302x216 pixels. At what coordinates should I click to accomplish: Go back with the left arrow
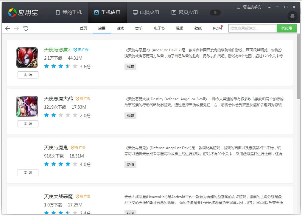coord(7,28)
